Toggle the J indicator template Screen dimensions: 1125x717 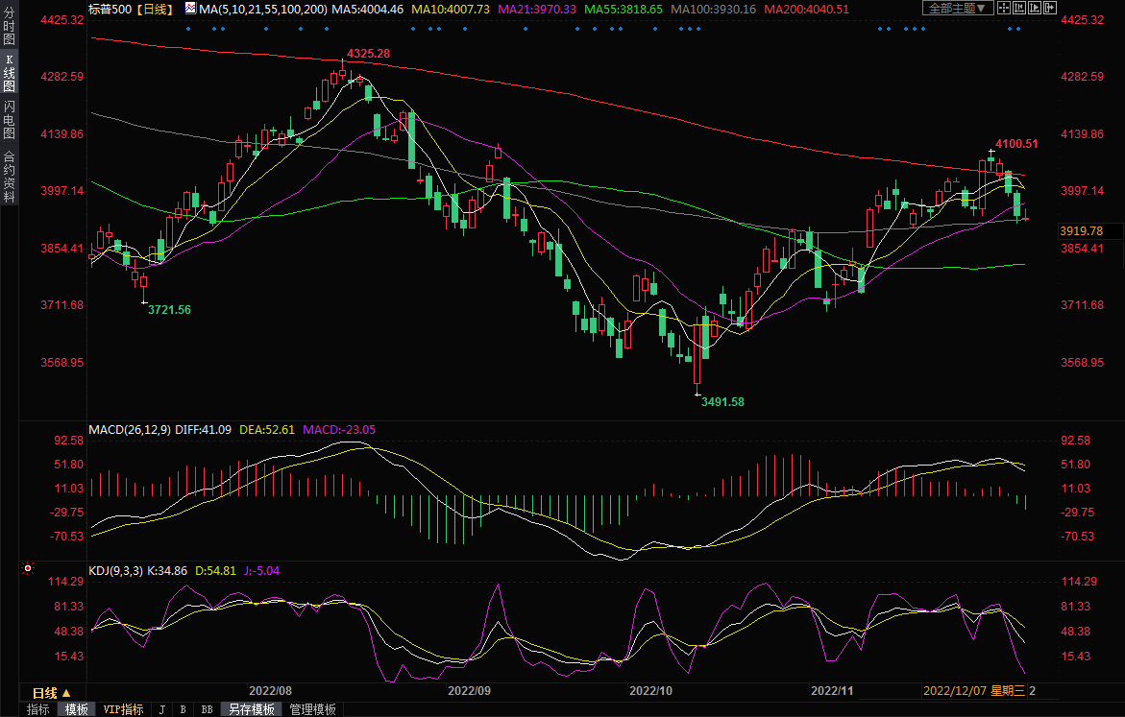coord(160,709)
